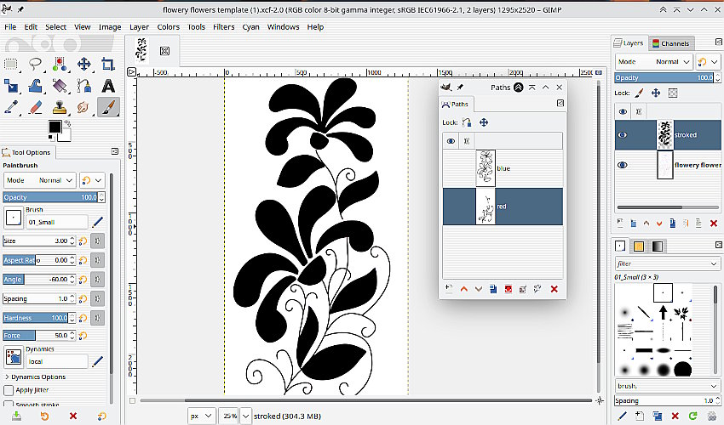
Task: Click the Opacity slider in Tool Options
Action: point(51,197)
